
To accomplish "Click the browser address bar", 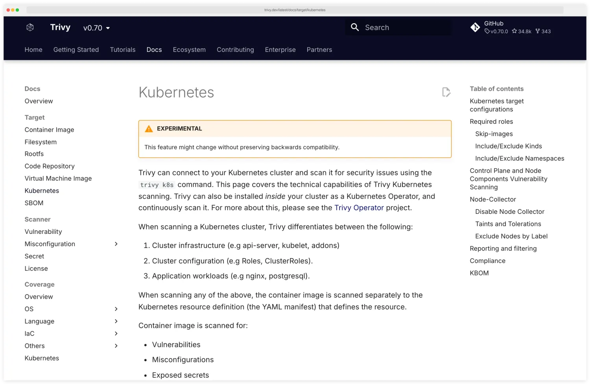I will (x=295, y=10).
